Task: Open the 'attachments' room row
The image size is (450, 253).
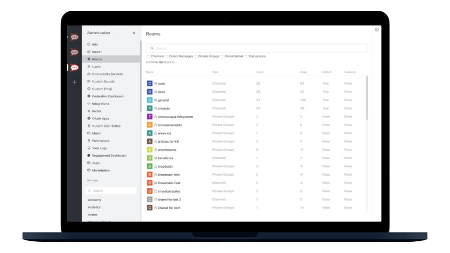Action: [255, 150]
